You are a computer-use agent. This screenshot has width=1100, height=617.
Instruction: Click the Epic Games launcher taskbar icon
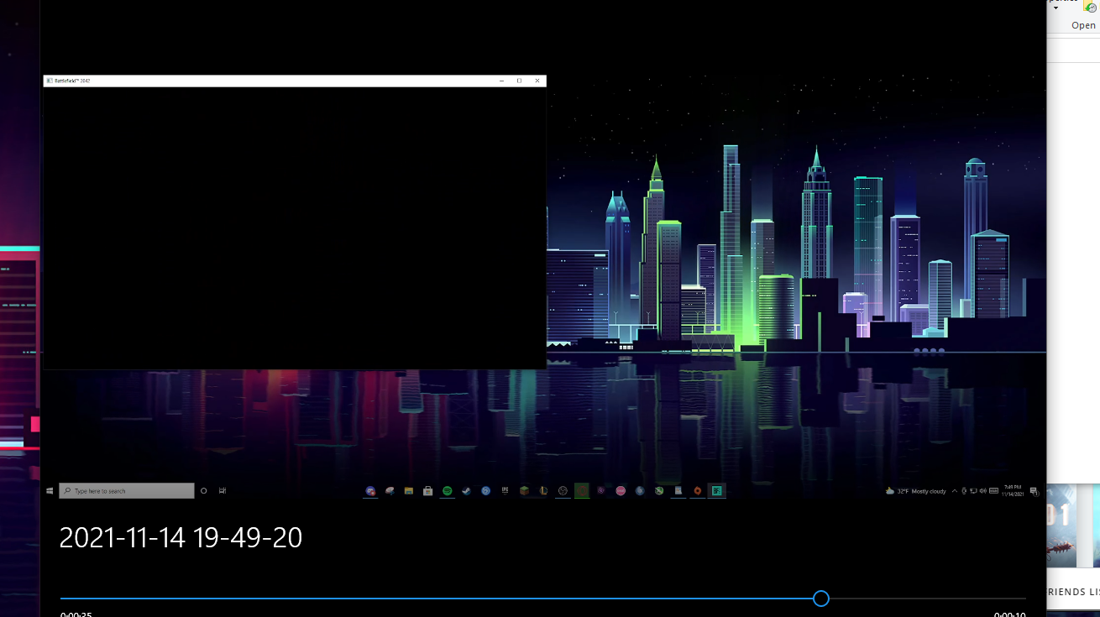click(505, 491)
